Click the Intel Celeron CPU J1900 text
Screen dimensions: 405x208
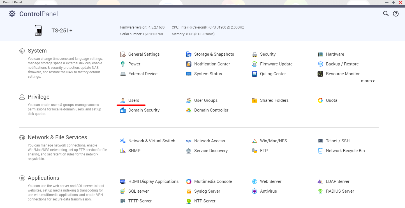pyautogui.click(x=212, y=27)
